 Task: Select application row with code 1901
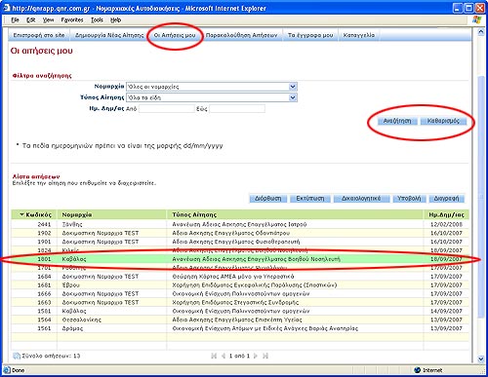click(x=240, y=242)
